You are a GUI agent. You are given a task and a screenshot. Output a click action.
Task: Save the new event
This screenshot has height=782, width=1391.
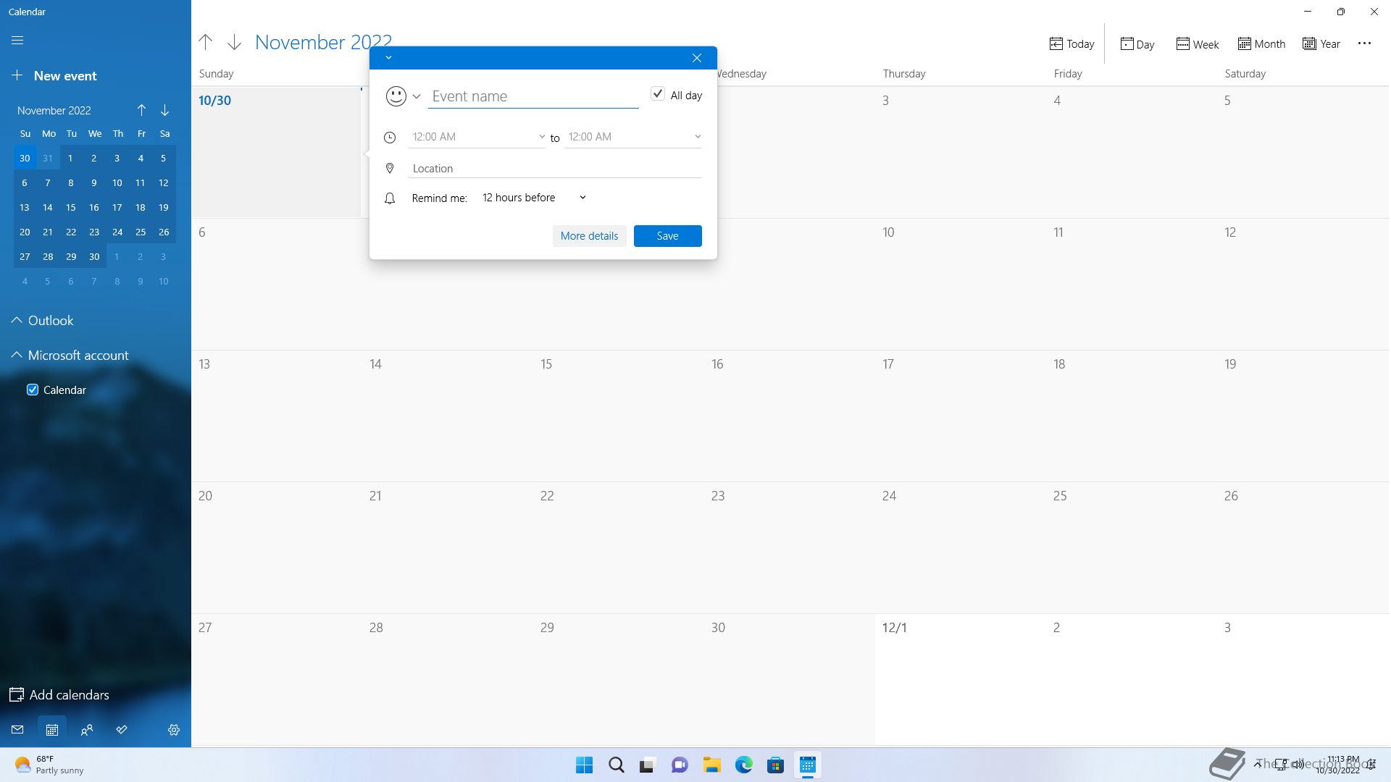(667, 236)
